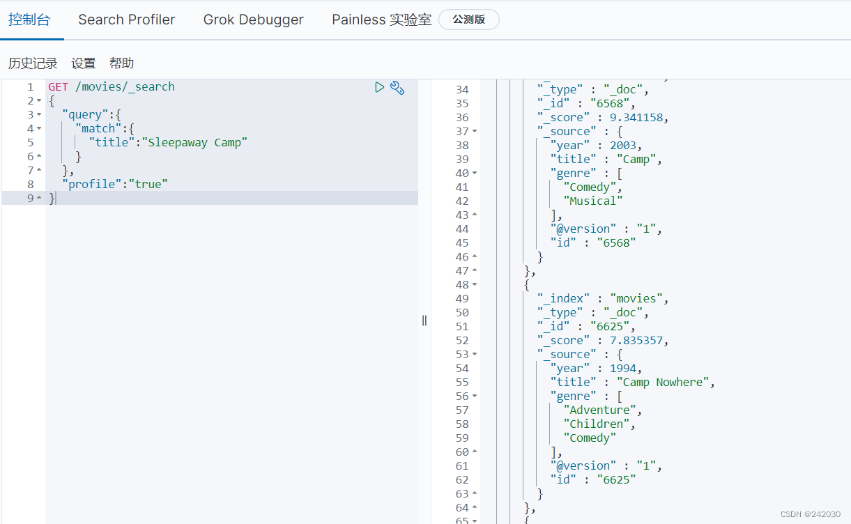Click "@version" at output line 61
The image size is (851, 524).
583,466
